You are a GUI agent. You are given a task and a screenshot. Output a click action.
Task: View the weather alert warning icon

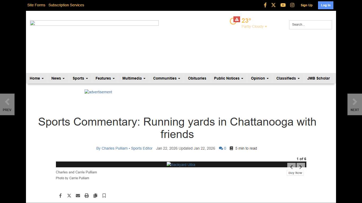tap(236, 19)
